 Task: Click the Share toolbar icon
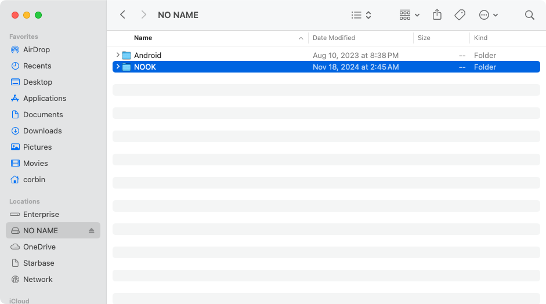point(437,15)
